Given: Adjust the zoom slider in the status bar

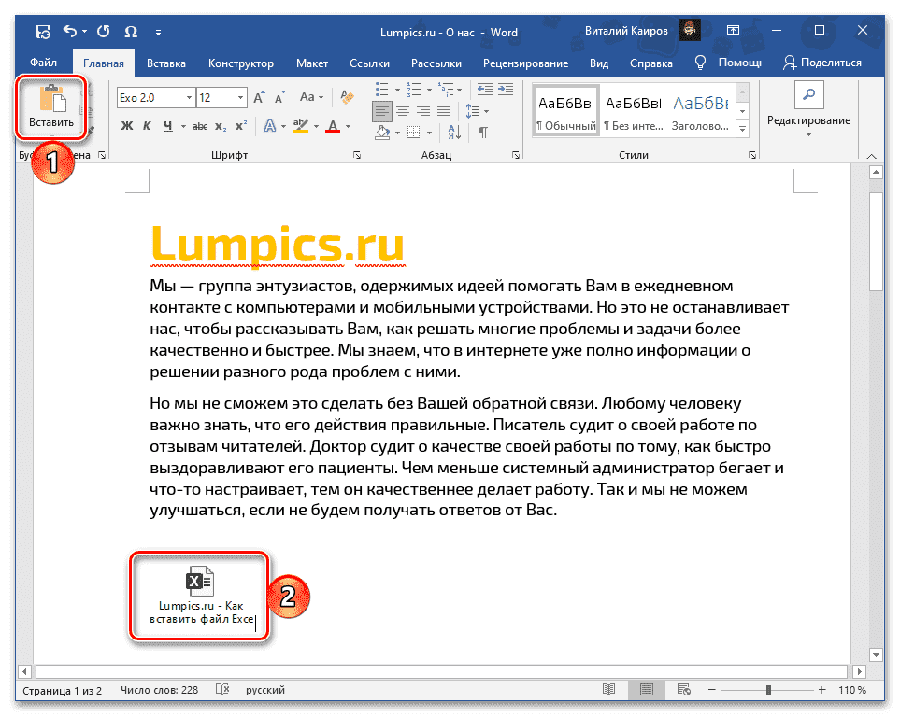Looking at the screenshot, I should (769, 689).
